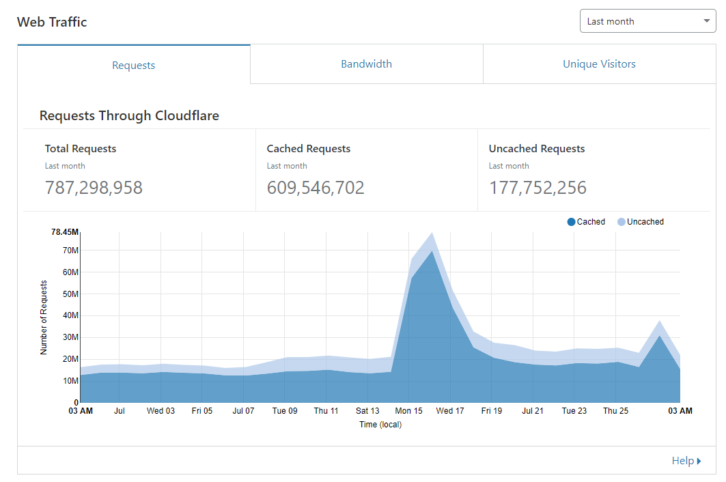
Task: Click the Web Traffic heading
Action: [52, 22]
